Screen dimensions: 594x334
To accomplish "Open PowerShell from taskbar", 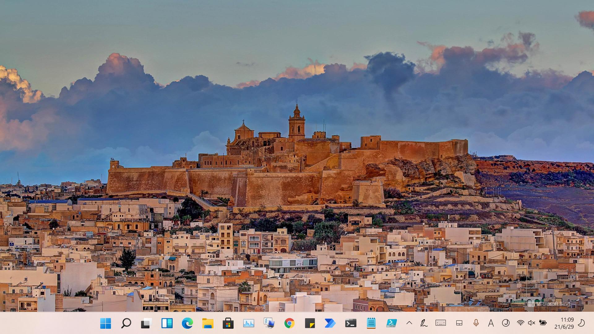I will [391, 323].
